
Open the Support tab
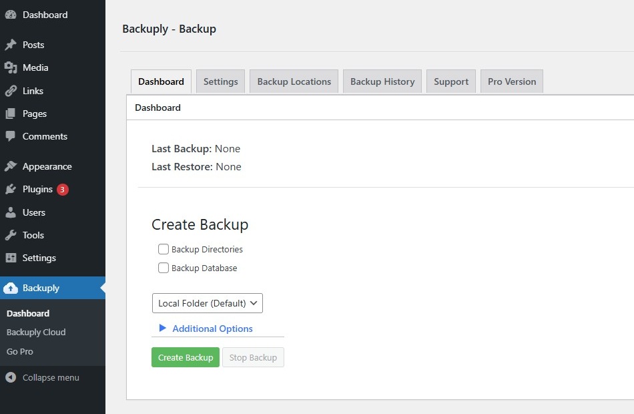[451, 81]
